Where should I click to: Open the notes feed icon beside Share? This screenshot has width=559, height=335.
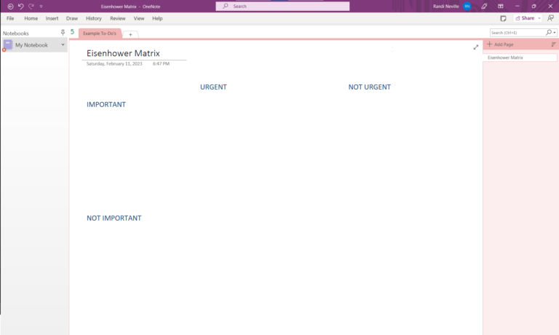click(503, 18)
